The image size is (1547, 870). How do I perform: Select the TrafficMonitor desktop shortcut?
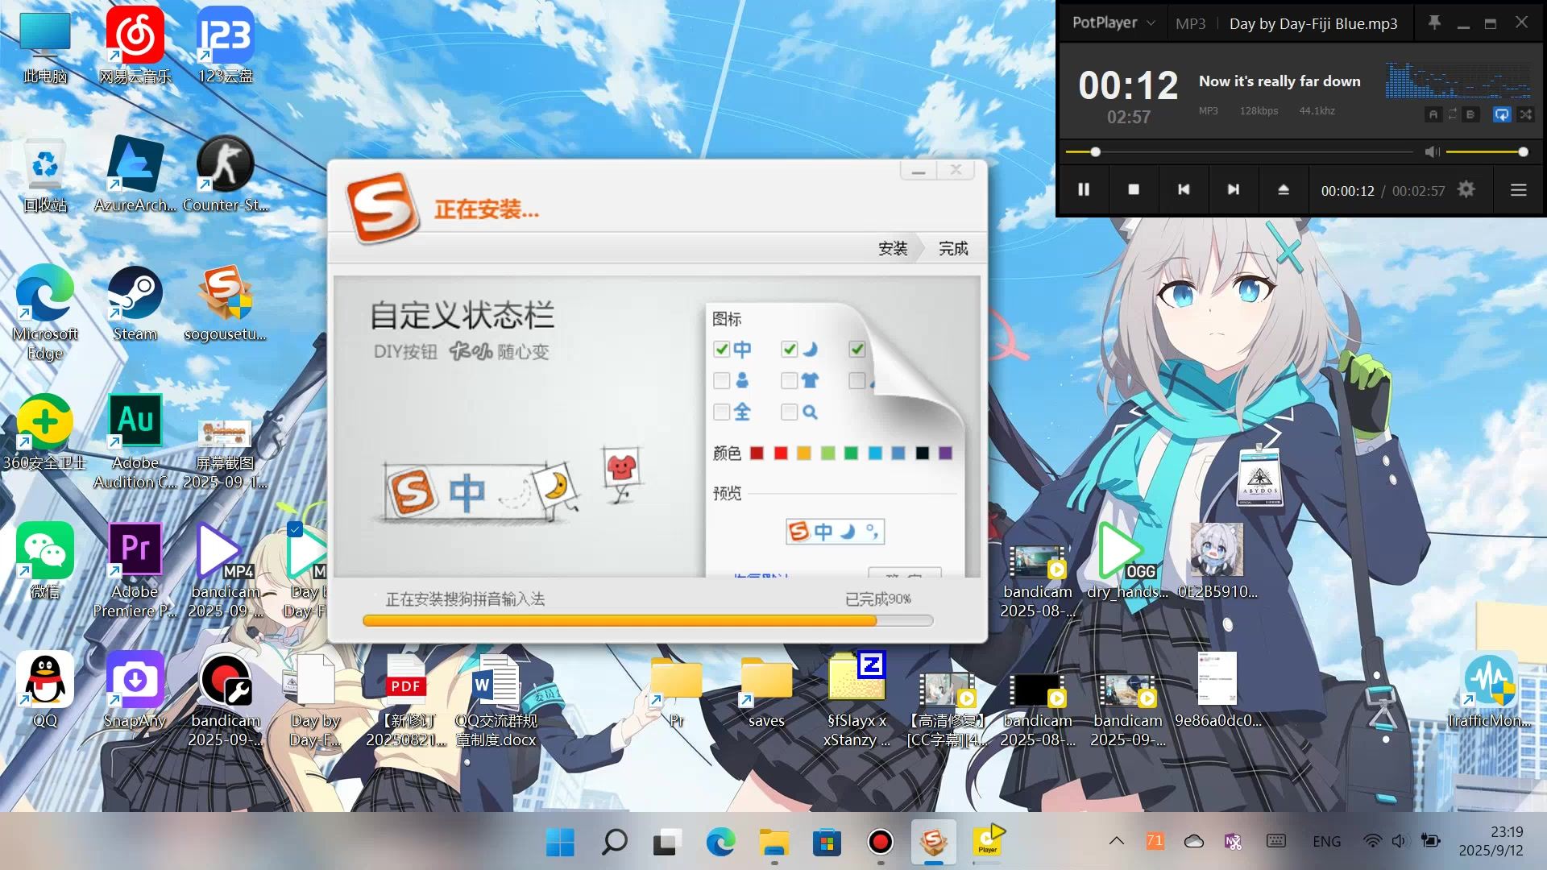tap(1489, 690)
